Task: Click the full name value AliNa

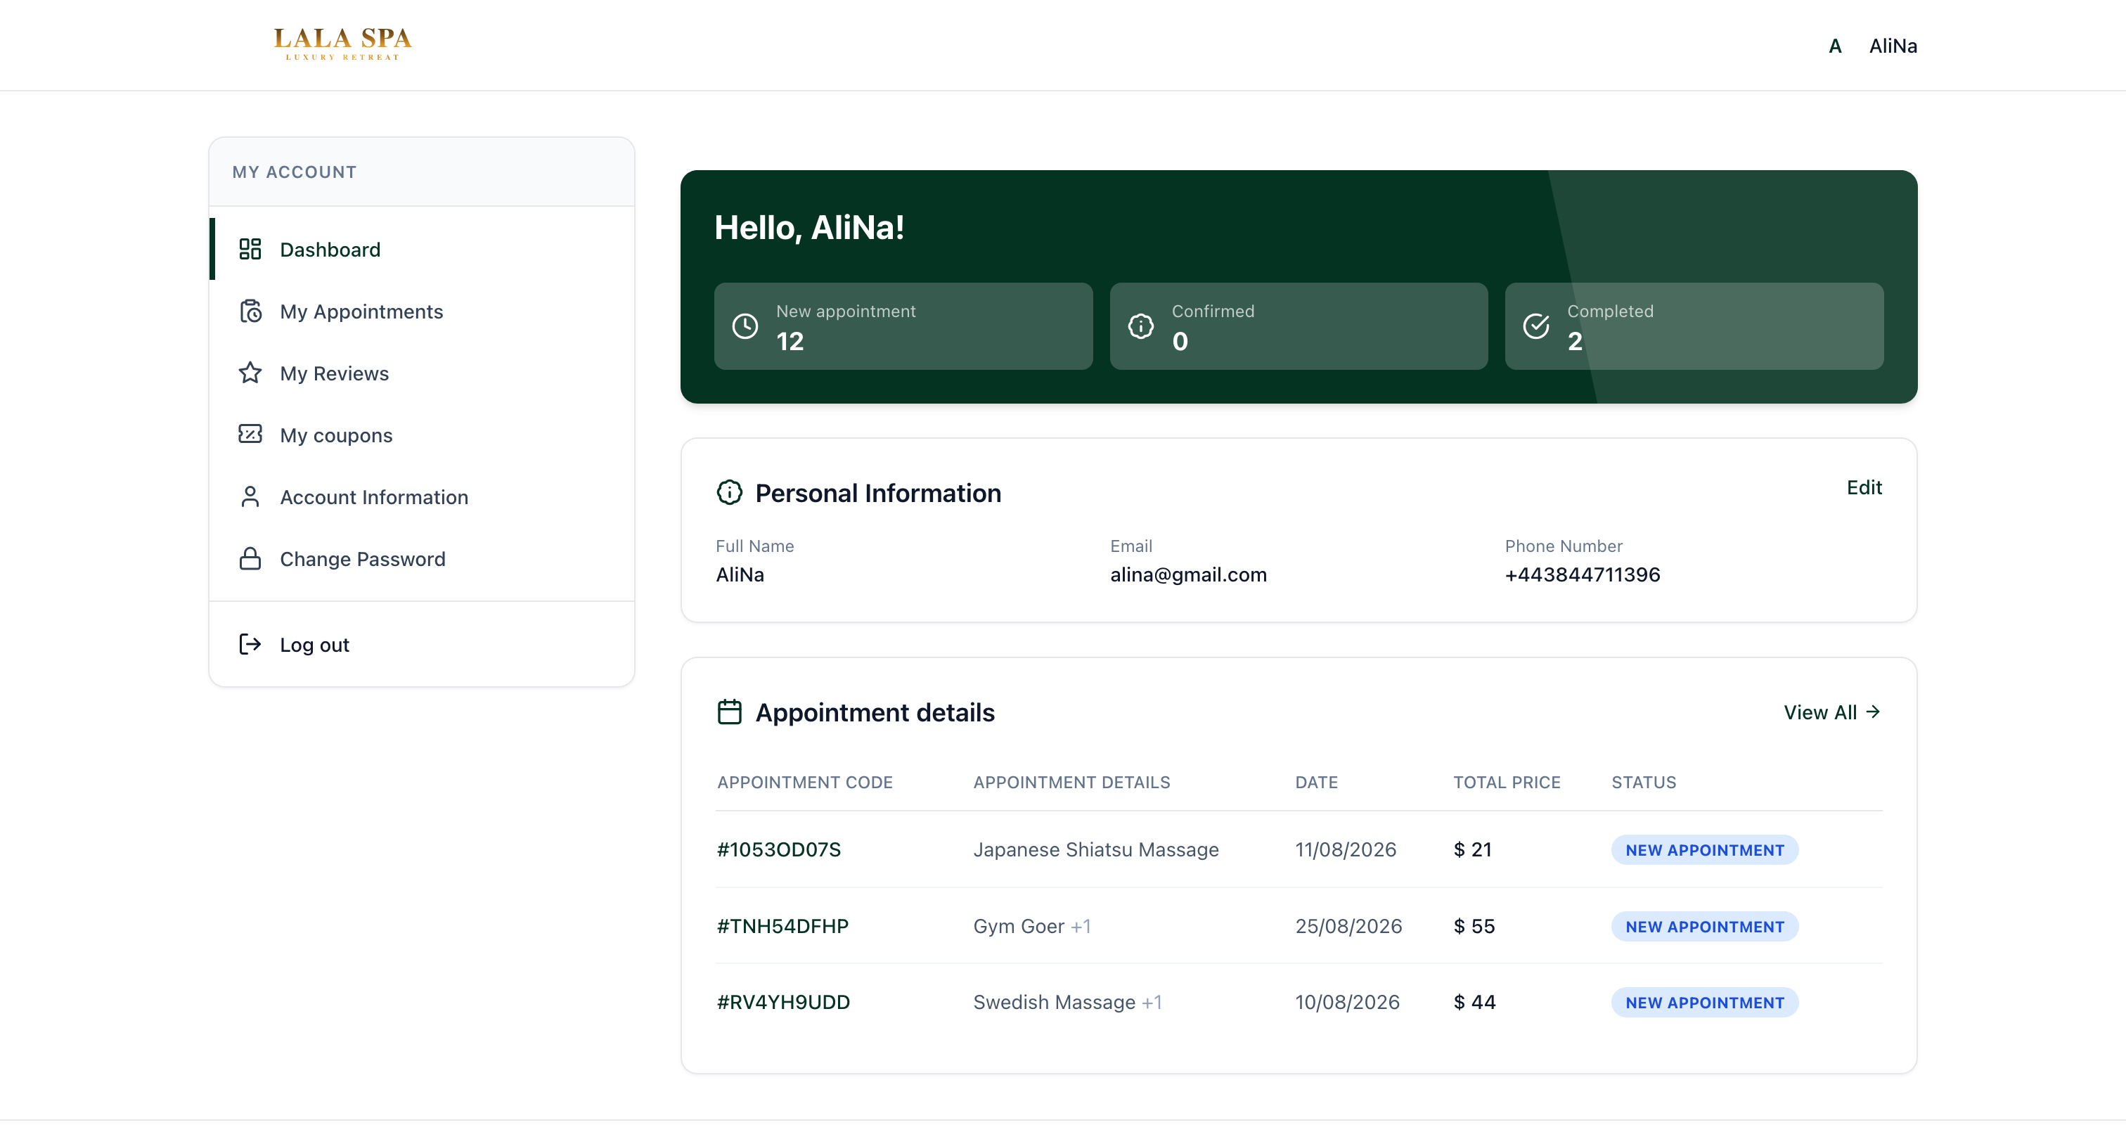Action: [x=740, y=574]
